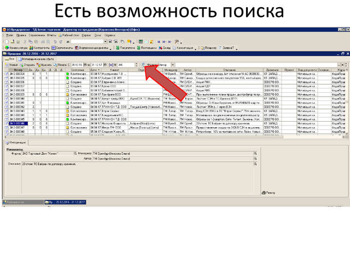Click the Печать button

pyautogui.click(x=60, y=65)
